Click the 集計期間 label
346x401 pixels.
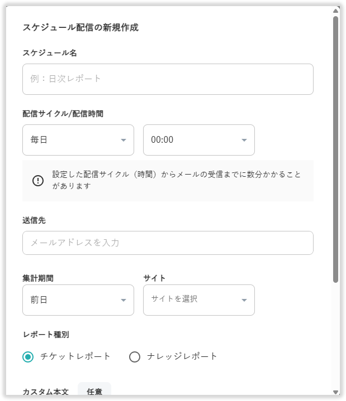38,278
